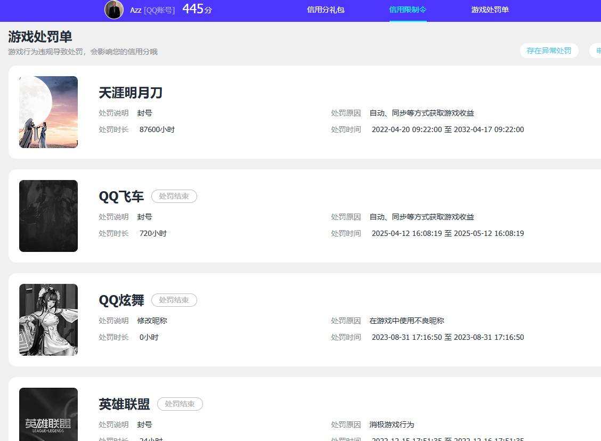The width and height of the screenshot is (601, 441).
Task: Click the 英雄联盟 game title
Action: tap(124, 404)
